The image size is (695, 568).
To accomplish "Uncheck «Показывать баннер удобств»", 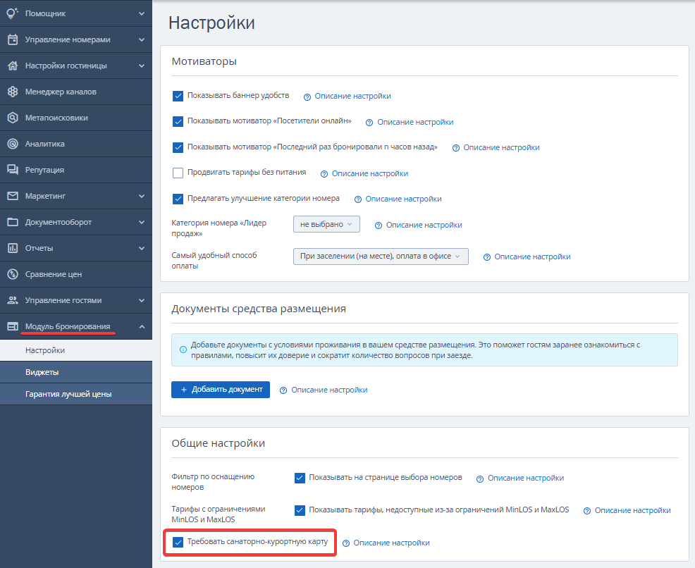I will pyautogui.click(x=178, y=96).
